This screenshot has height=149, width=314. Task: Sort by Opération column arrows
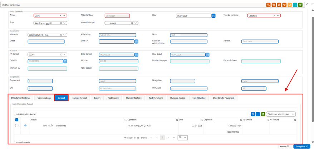(x=177, y=120)
